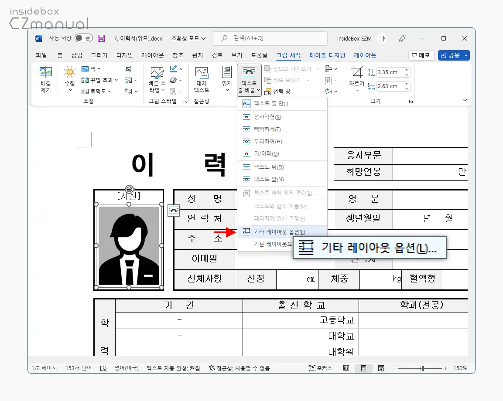Screen dimensions: 503x401
Task: Select Tight (빽빽하게) wrap option
Action: coord(282,129)
